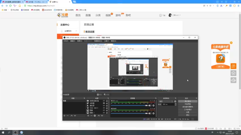The width and height of the screenshot is (241, 135).
Task: Click the OBS preview canvas
Action: (x=130, y=68)
